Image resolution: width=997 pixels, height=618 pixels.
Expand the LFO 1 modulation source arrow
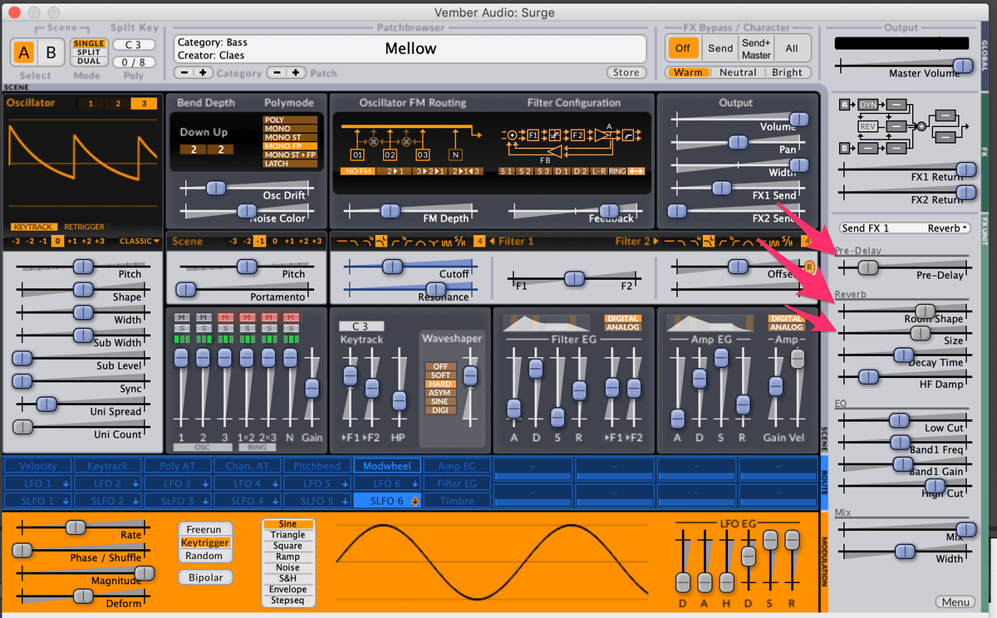[66, 483]
